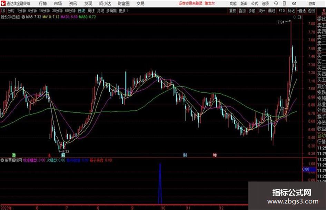Click the 7.84 high price label
326x210 pixels.
(281, 22)
